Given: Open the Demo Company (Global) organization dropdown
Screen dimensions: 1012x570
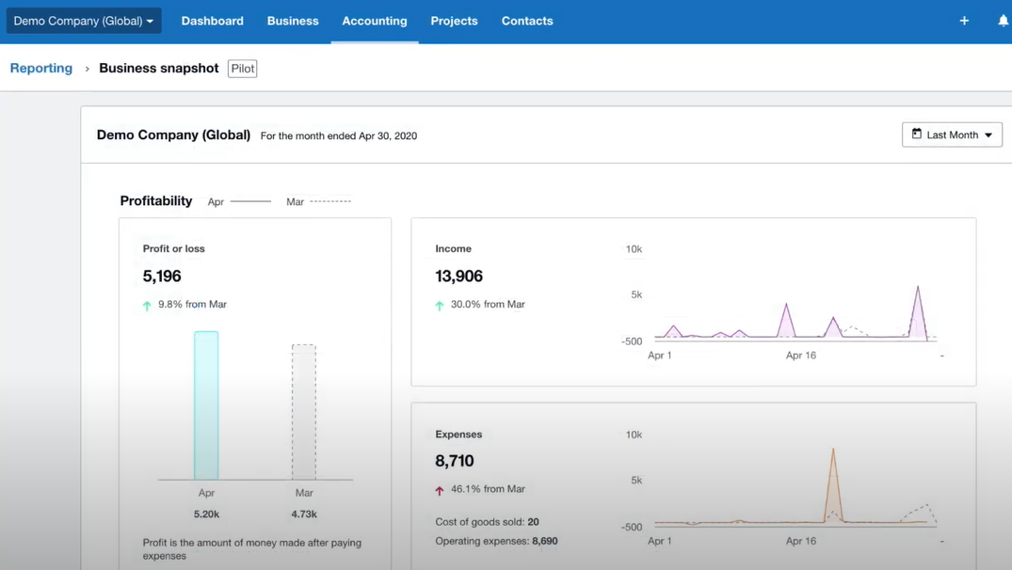Looking at the screenshot, I should click(x=84, y=21).
